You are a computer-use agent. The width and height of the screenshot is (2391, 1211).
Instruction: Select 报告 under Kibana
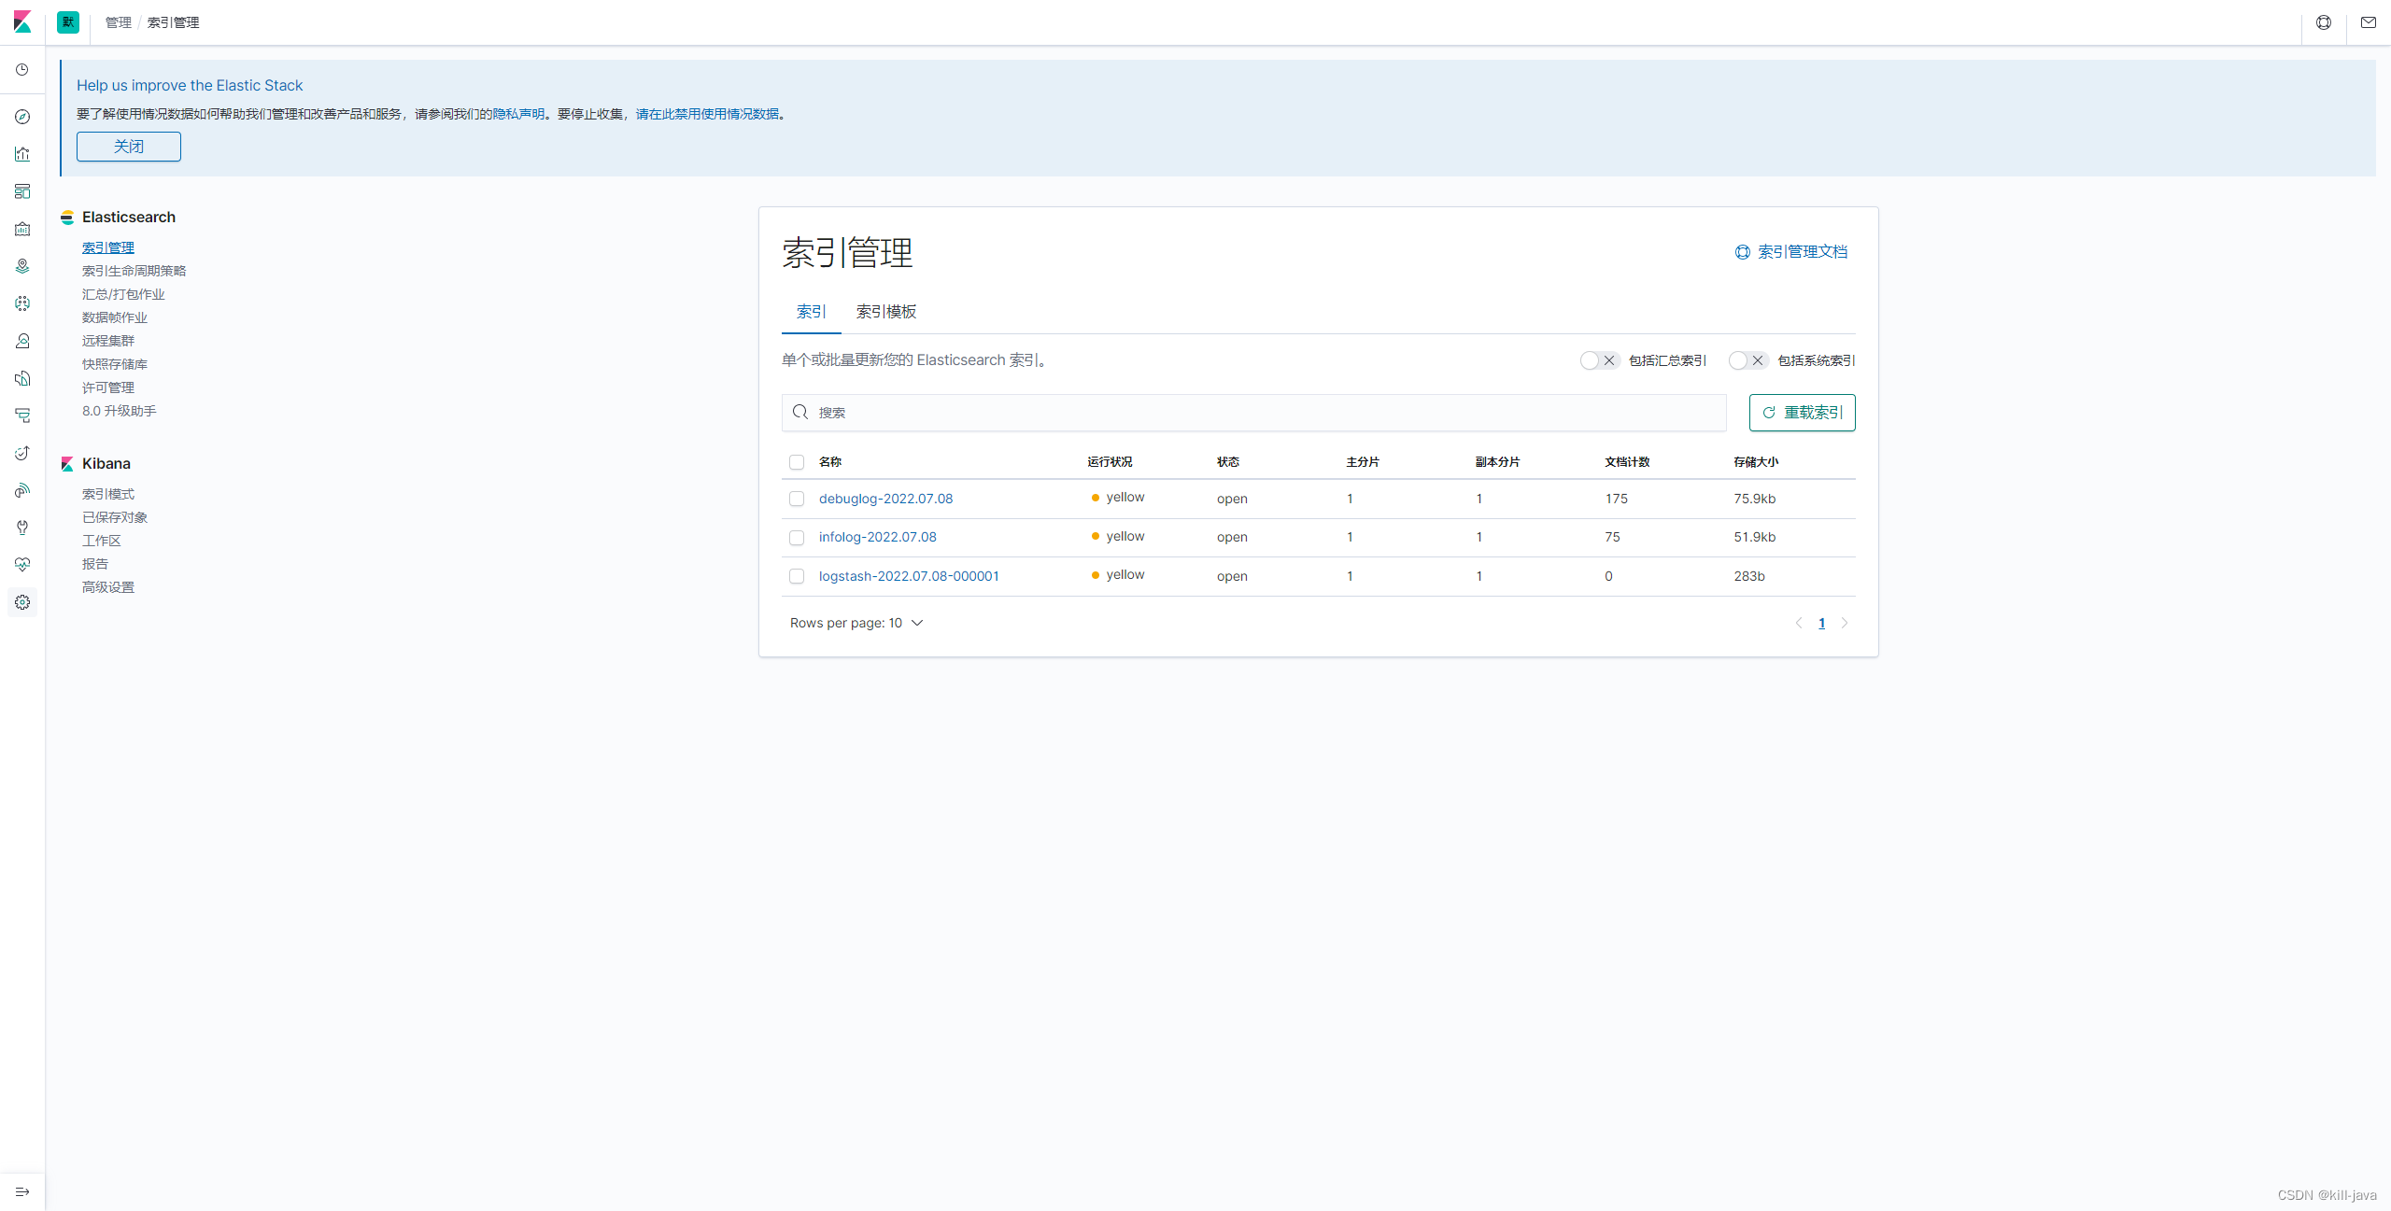point(95,564)
